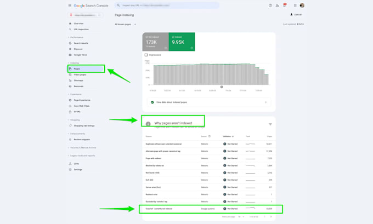This screenshot has width=373, height=224.
Task: Open URL inspection in sidebar
Action: [81, 29]
